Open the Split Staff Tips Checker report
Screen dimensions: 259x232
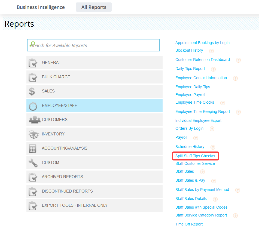click(x=195, y=156)
